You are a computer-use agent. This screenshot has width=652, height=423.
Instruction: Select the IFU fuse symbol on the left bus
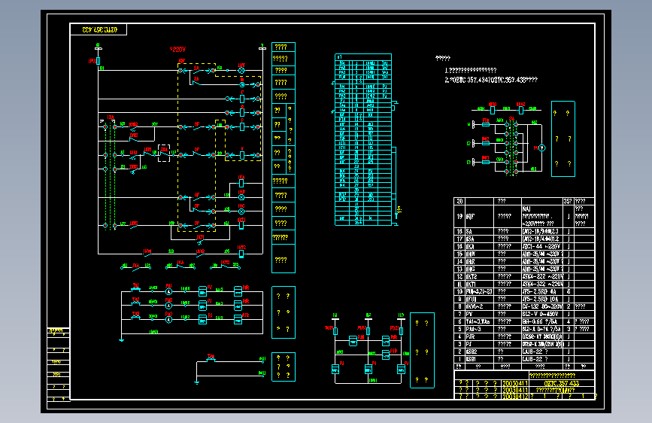coord(98,61)
